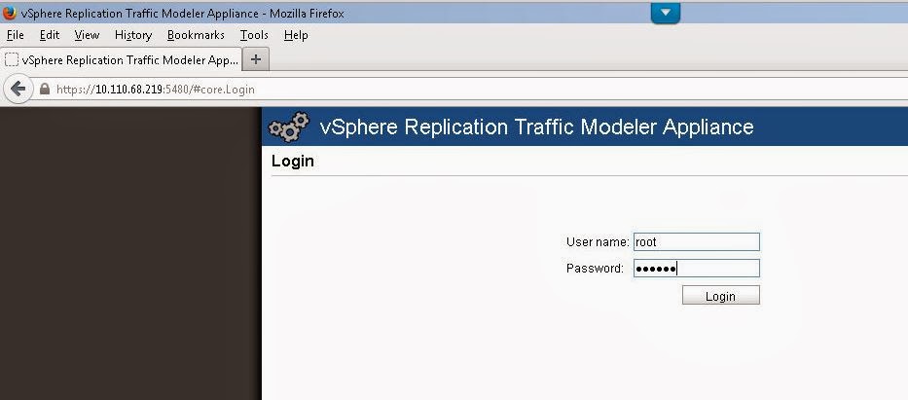Go back using the browser back arrow
Image resolution: width=908 pixels, height=400 pixels.
18,89
